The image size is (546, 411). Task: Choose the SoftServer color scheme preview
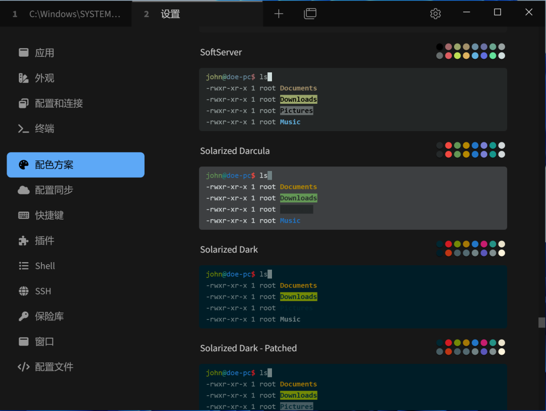click(353, 100)
